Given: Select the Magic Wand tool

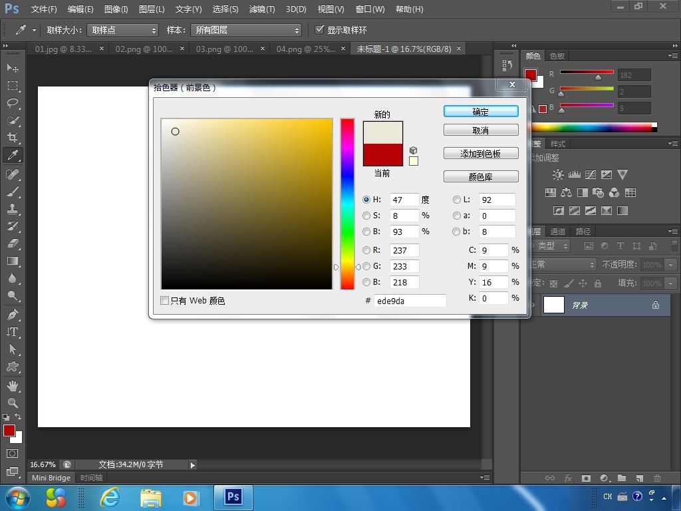Looking at the screenshot, I should coord(13,120).
